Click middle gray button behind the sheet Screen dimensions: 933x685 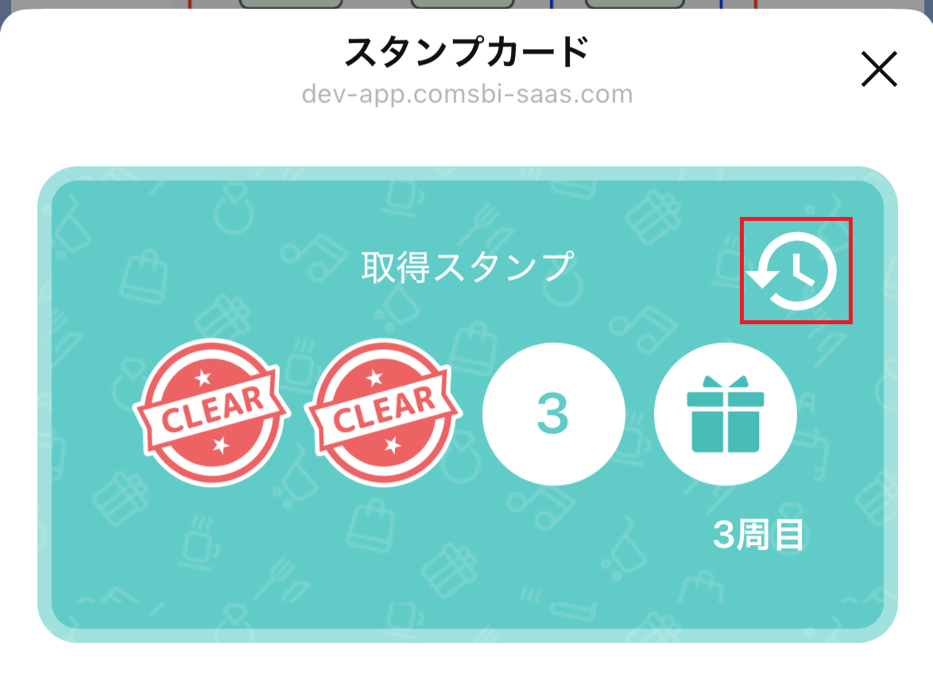point(463,3)
